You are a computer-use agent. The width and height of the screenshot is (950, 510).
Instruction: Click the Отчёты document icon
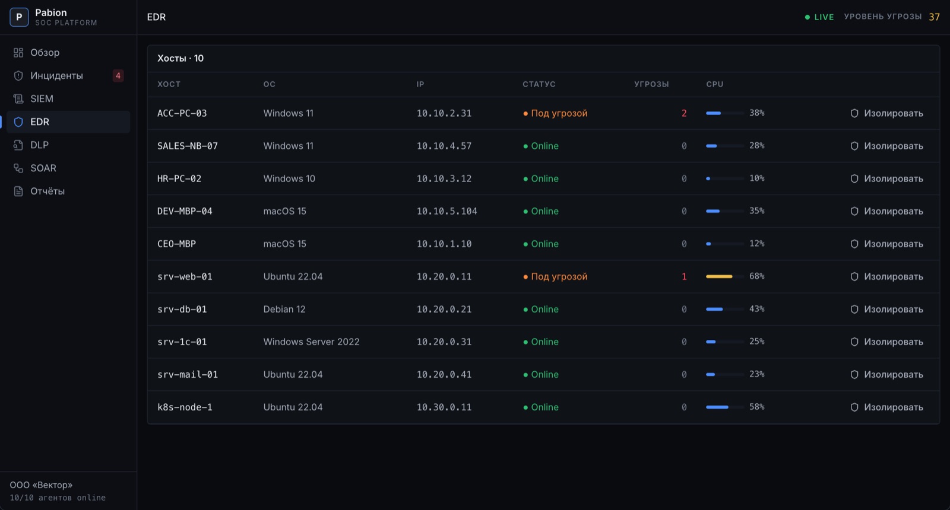coord(18,192)
